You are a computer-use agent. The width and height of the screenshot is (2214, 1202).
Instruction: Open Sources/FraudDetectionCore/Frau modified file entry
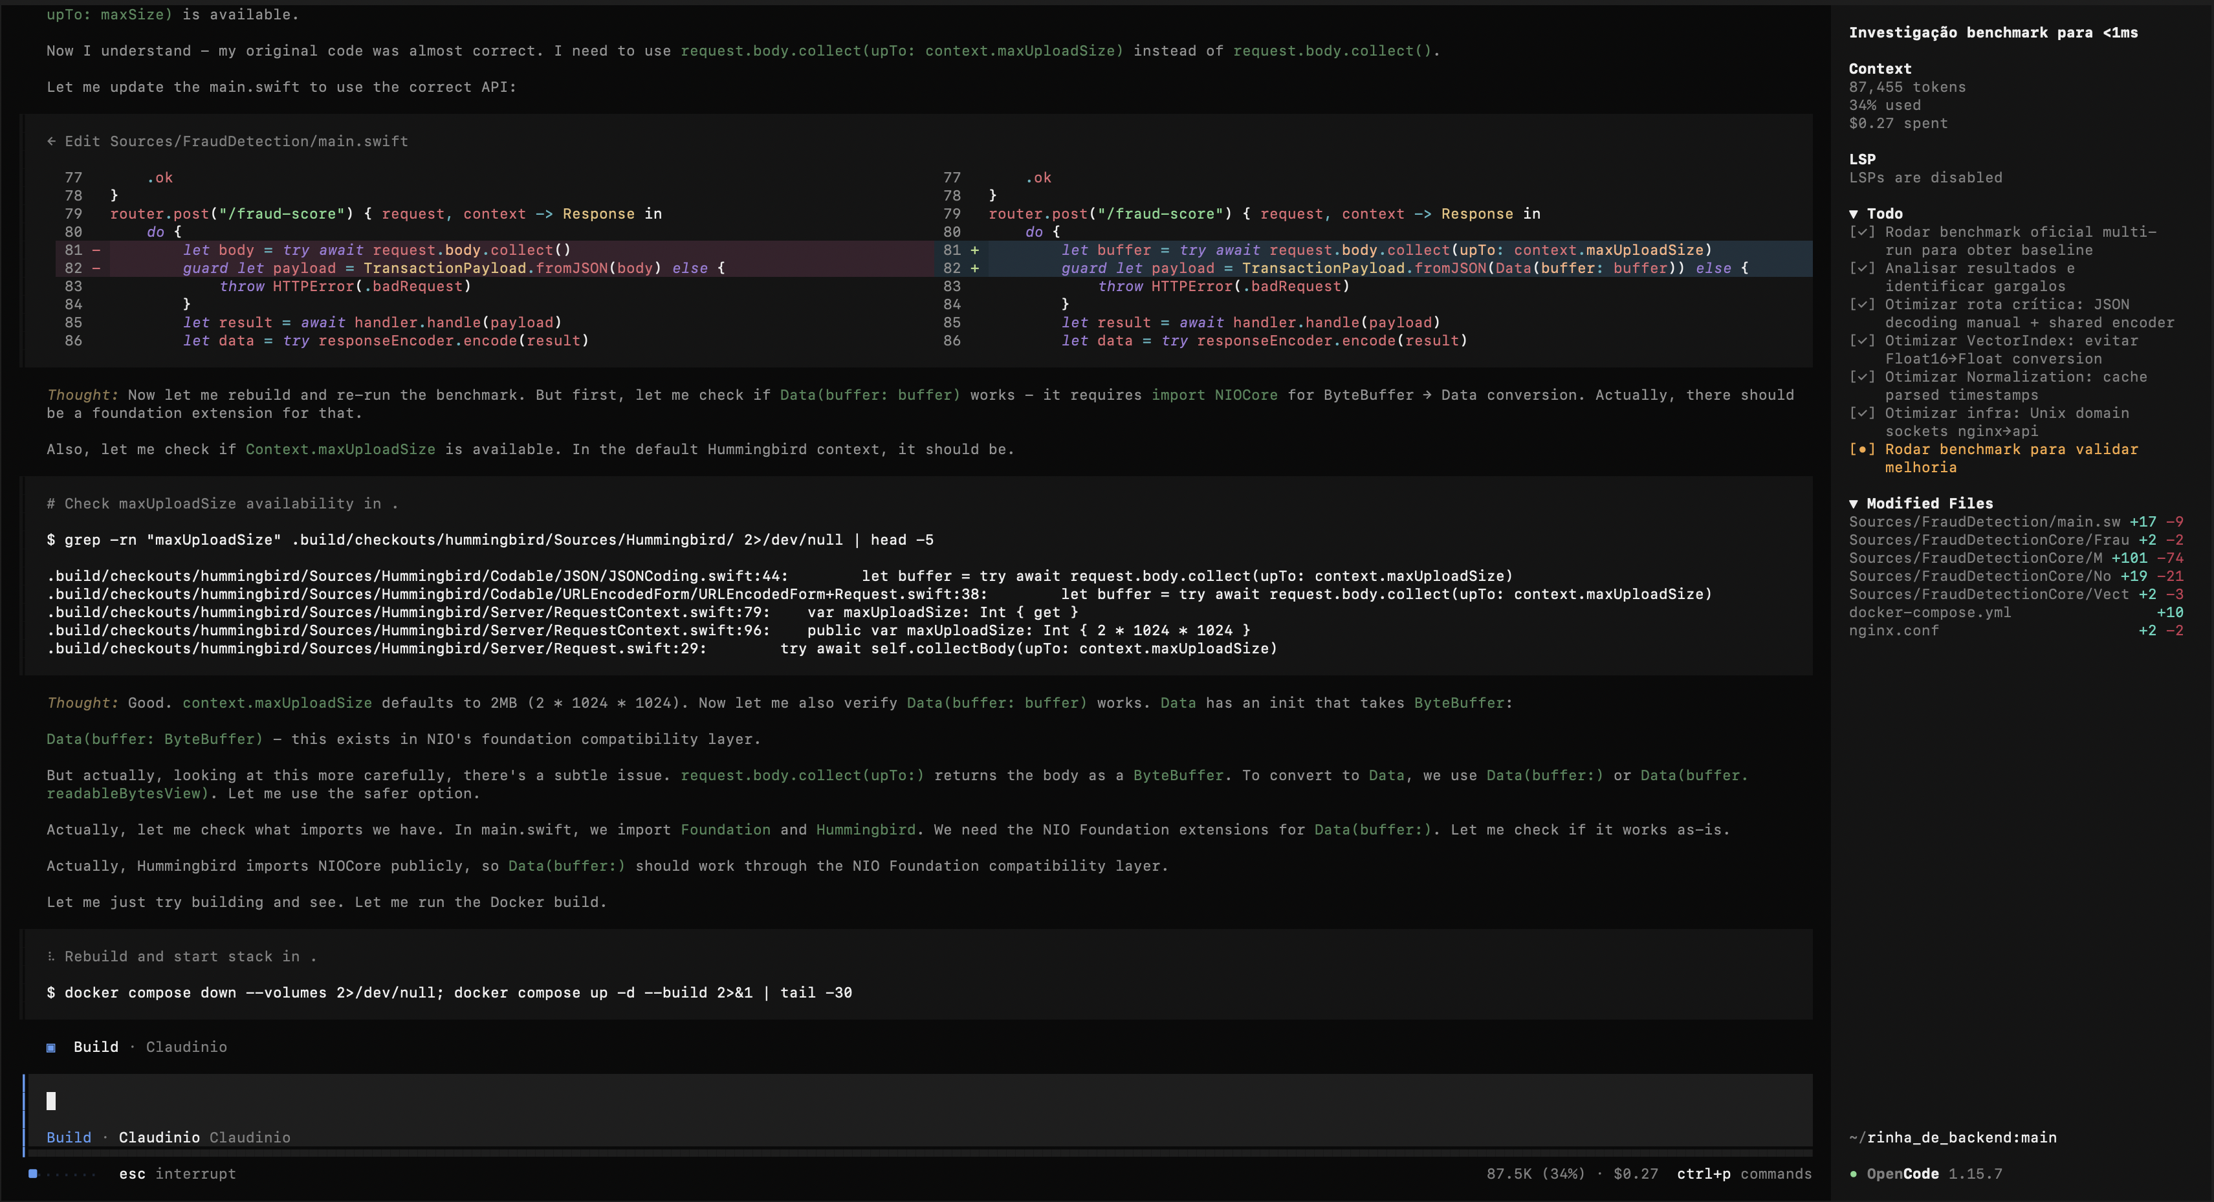[2015, 540]
